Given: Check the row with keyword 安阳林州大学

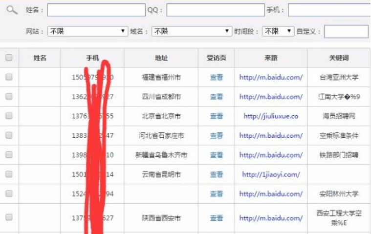Looking at the screenshot, I should pyautogui.click(x=9, y=193).
